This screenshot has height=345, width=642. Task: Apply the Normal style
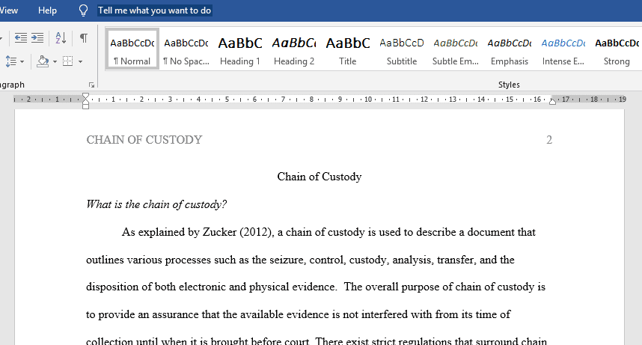click(x=132, y=49)
